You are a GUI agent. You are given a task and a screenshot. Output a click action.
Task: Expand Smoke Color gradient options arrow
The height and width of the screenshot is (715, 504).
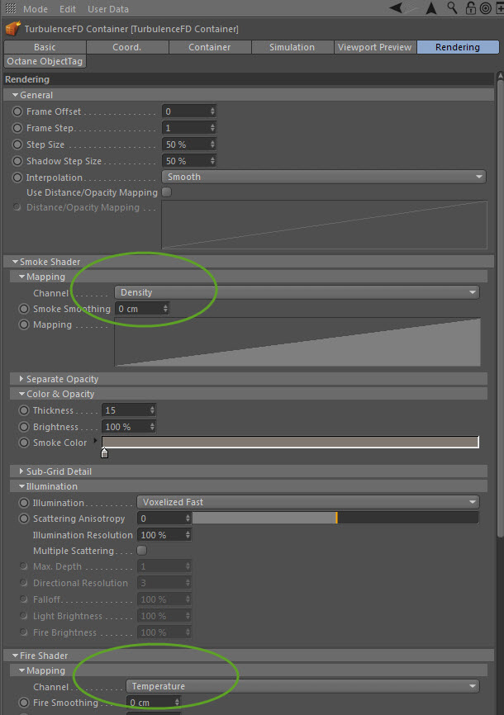pos(95,441)
